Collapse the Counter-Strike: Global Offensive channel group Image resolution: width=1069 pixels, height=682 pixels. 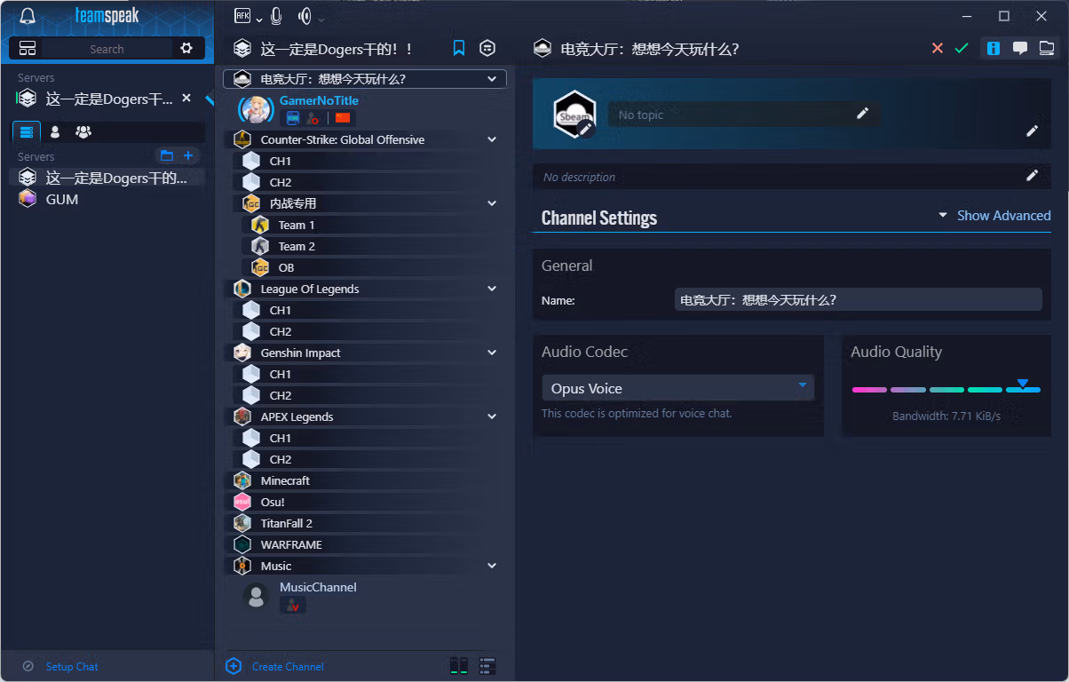[x=493, y=139]
